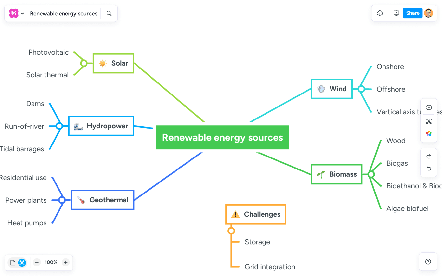The height and width of the screenshot is (276, 442).
Task: Open the colorful theme style icon
Action: (429, 133)
